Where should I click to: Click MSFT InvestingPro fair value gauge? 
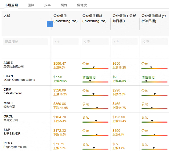(x=95, y=108)
